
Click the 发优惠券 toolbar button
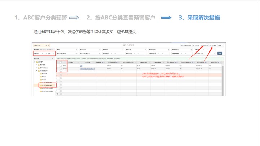[213, 45]
